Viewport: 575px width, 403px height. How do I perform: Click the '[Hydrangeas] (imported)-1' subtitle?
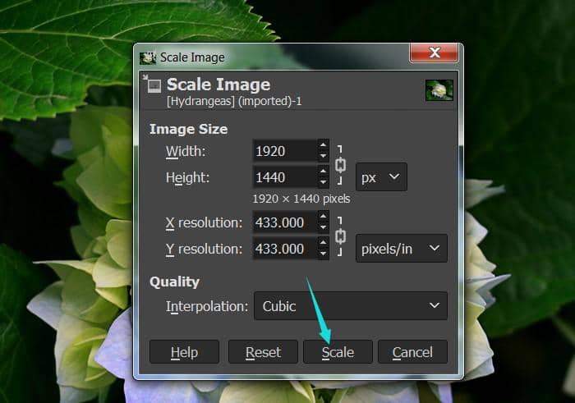pos(234,101)
